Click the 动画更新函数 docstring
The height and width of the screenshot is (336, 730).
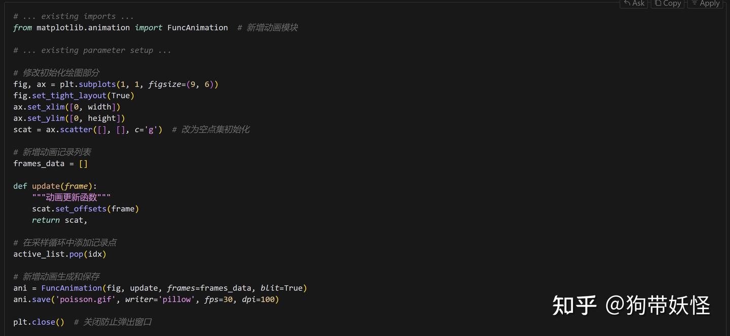(71, 197)
